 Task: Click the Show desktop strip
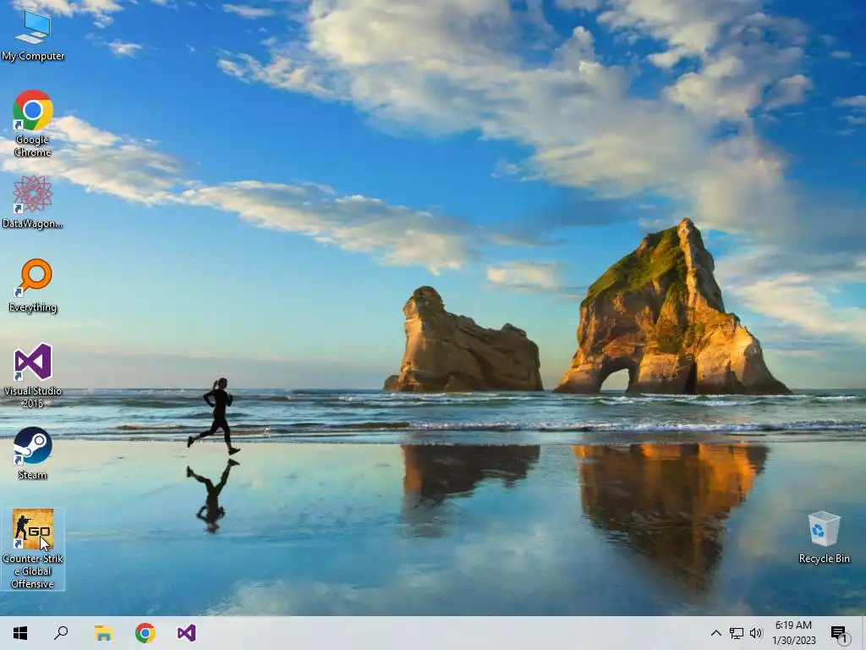[x=863, y=633]
